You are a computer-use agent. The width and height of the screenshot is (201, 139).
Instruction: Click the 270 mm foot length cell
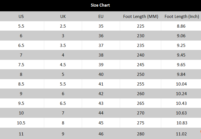click(x=141, y=113)
